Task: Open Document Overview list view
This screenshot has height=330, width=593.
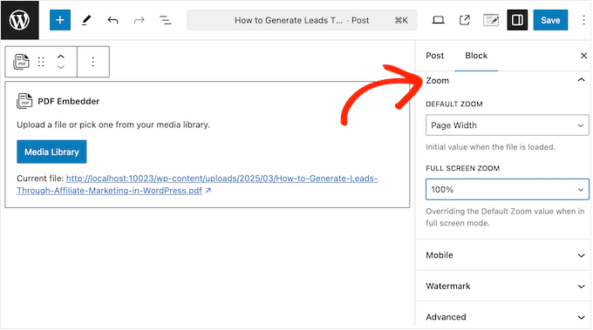Action: (x=166, y=20)
